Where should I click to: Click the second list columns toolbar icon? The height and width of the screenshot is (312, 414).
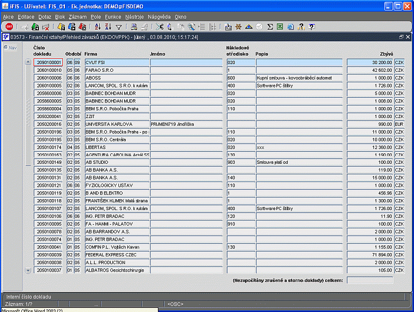coord(212,27)
